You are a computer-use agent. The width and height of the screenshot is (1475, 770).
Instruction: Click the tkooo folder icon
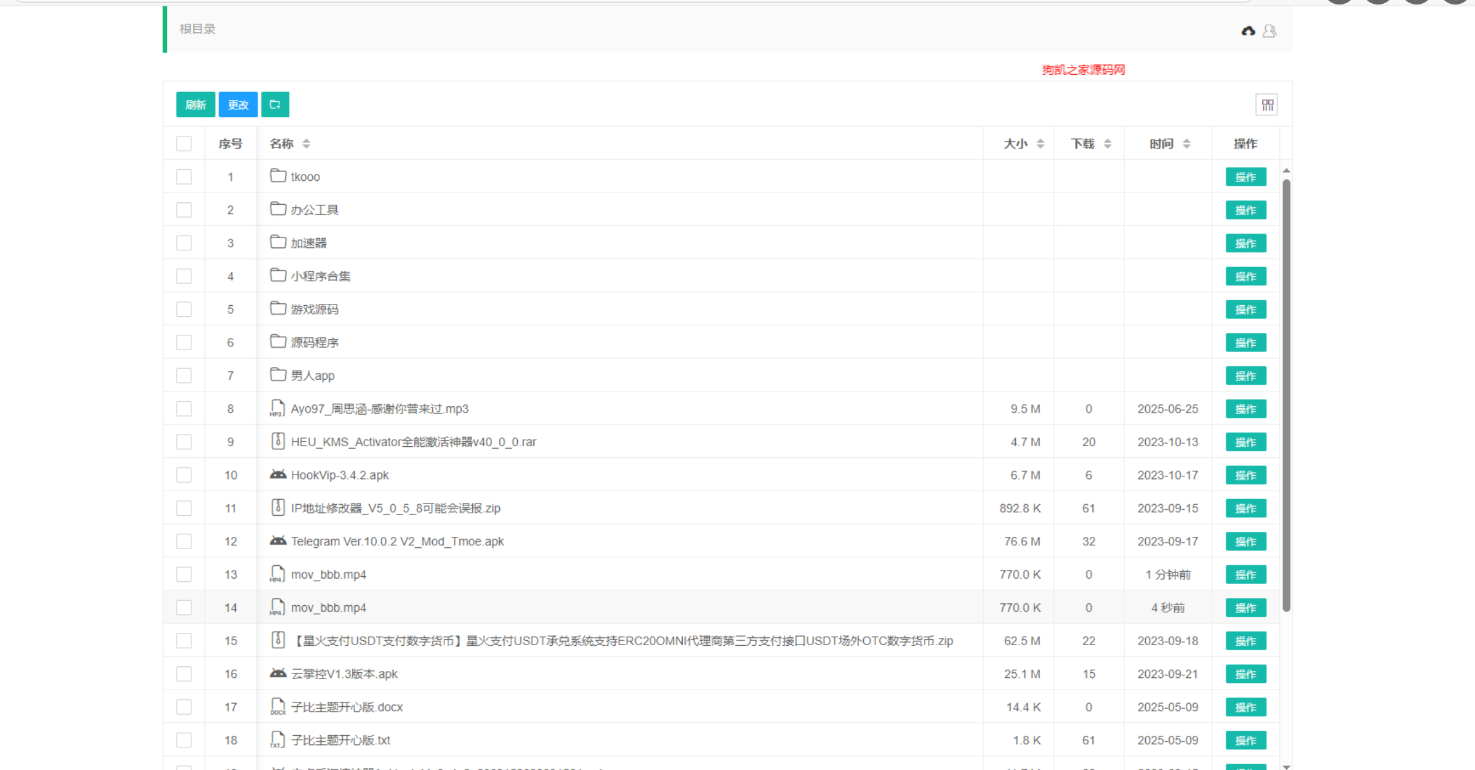pyautogui.click(x=278, y=176)
